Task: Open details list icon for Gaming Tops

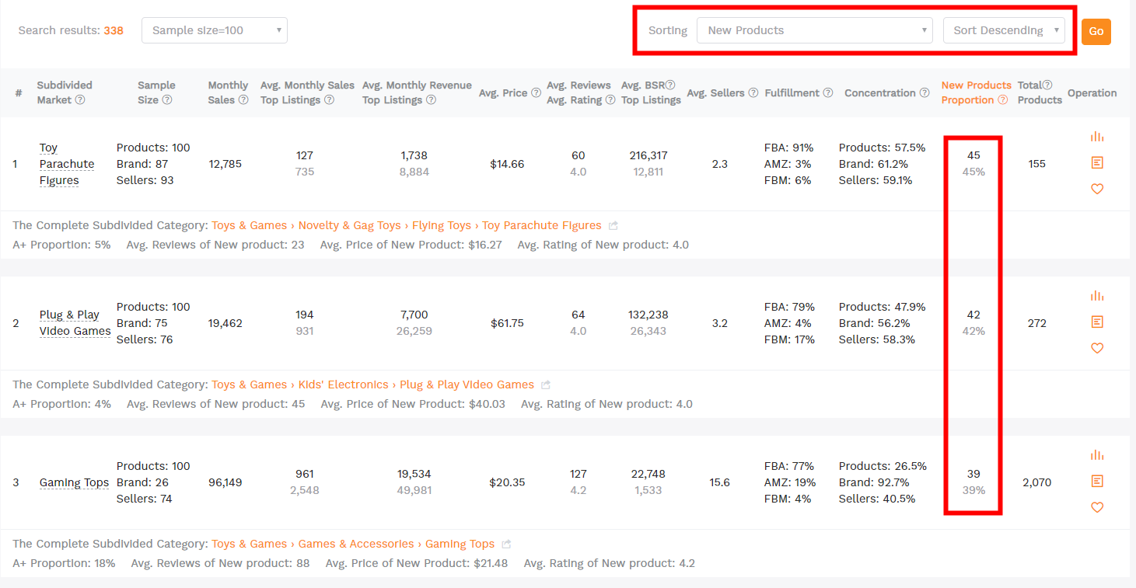Action: [1097, 481]
